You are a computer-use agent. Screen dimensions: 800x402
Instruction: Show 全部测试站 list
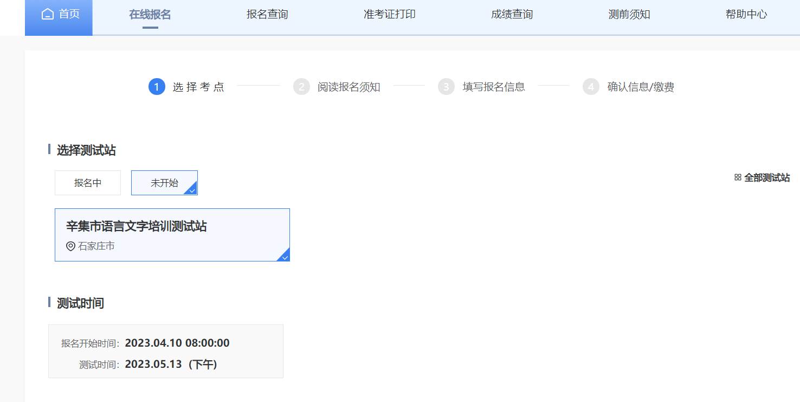767,177
